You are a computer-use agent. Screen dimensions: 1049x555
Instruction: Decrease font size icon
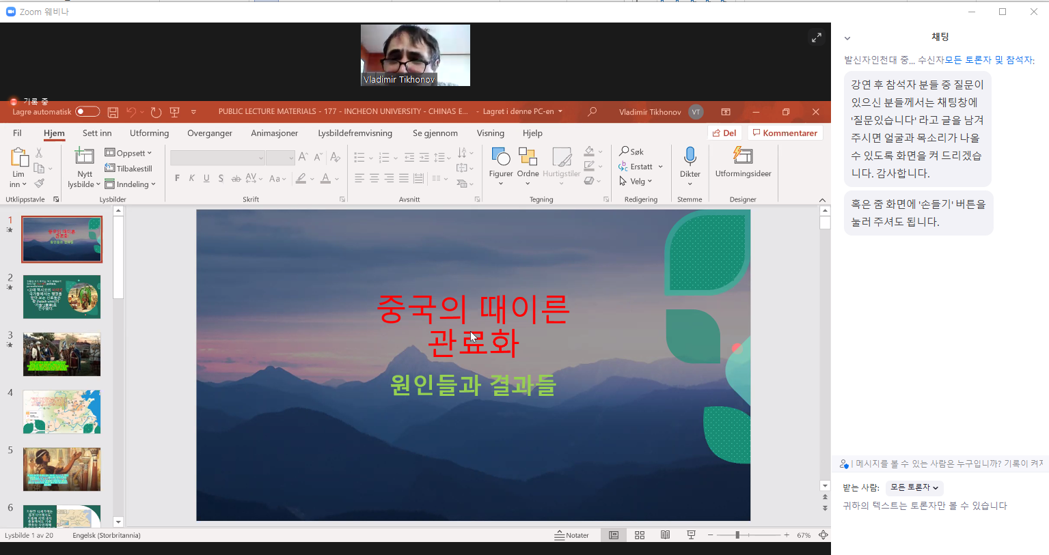click(318, 157)
